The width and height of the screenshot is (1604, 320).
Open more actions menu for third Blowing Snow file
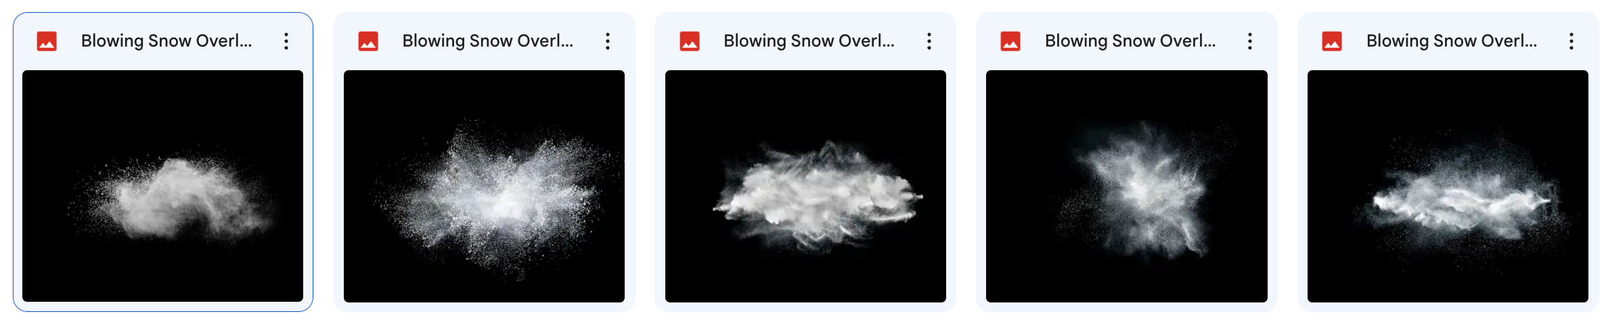pos(929,41)
